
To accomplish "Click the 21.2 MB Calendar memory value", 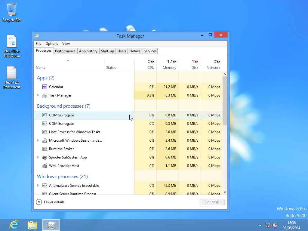I will [x=170, y=87].
